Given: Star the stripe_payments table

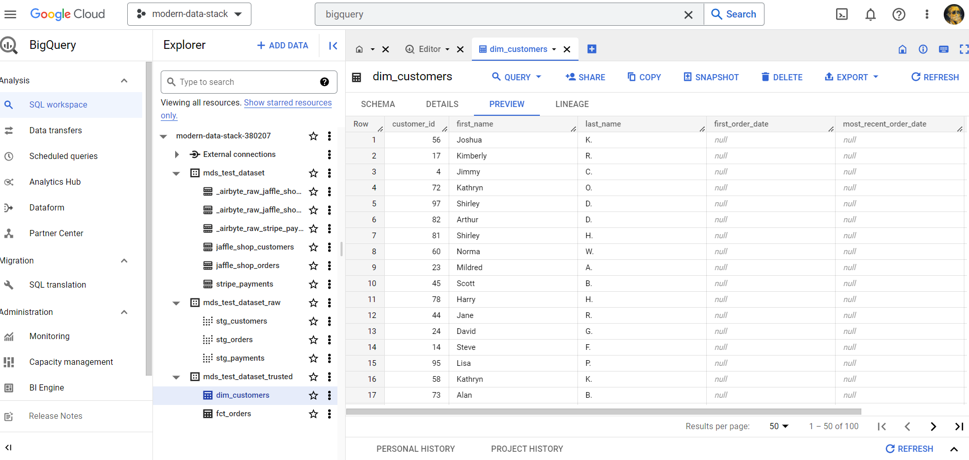Looking at the screenshot, I should [x=313, y=284].
